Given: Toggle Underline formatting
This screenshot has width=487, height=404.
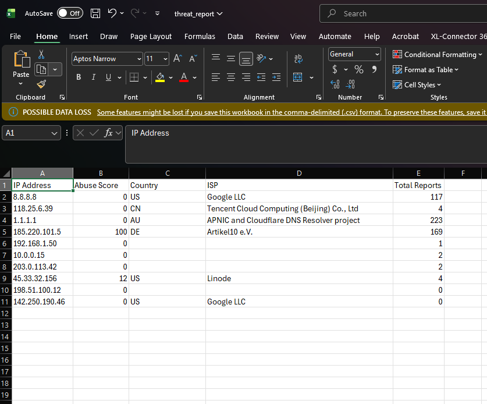Looking at the screenshot, I should click(x=108, y=77).
